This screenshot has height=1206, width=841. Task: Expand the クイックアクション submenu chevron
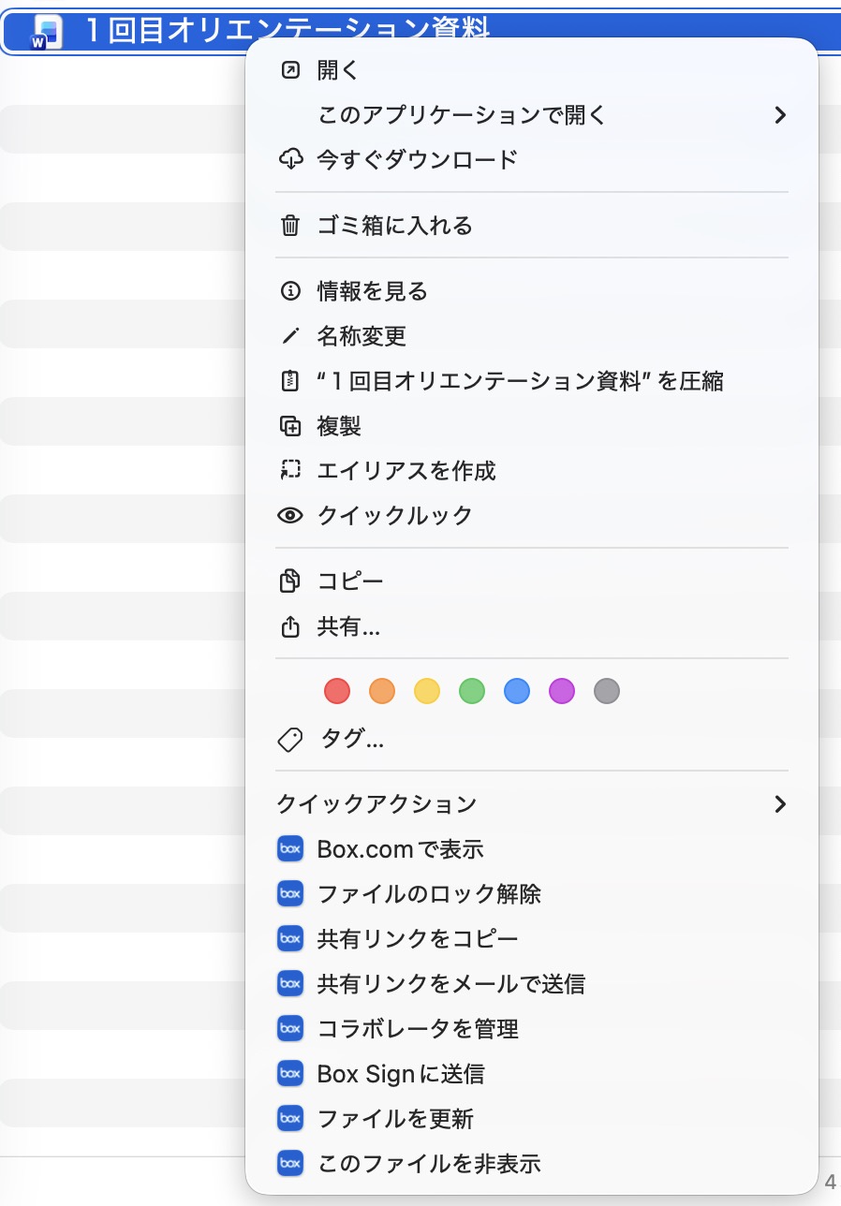[x=779, y=804]
